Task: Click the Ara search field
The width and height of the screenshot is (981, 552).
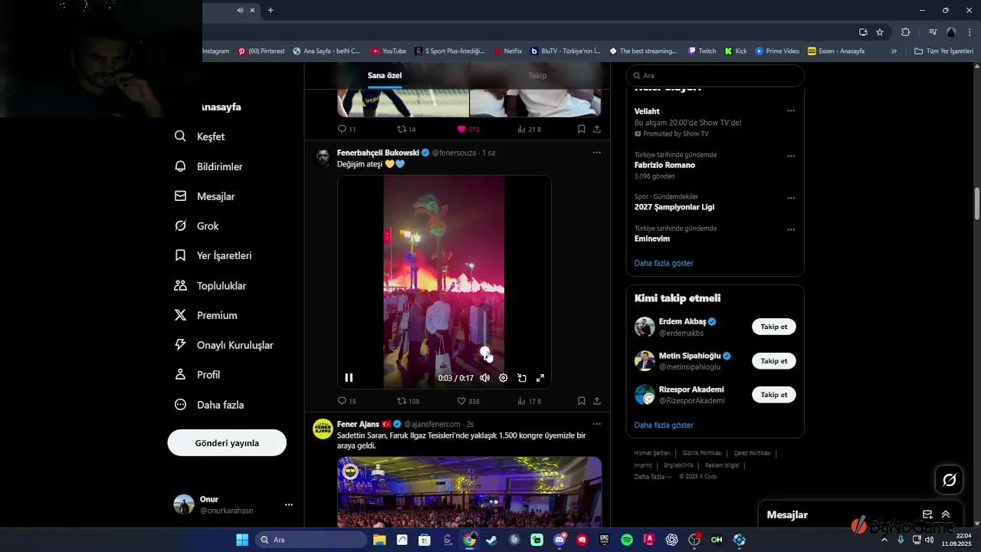Action: pyautogui.click(x=715, y=76)
